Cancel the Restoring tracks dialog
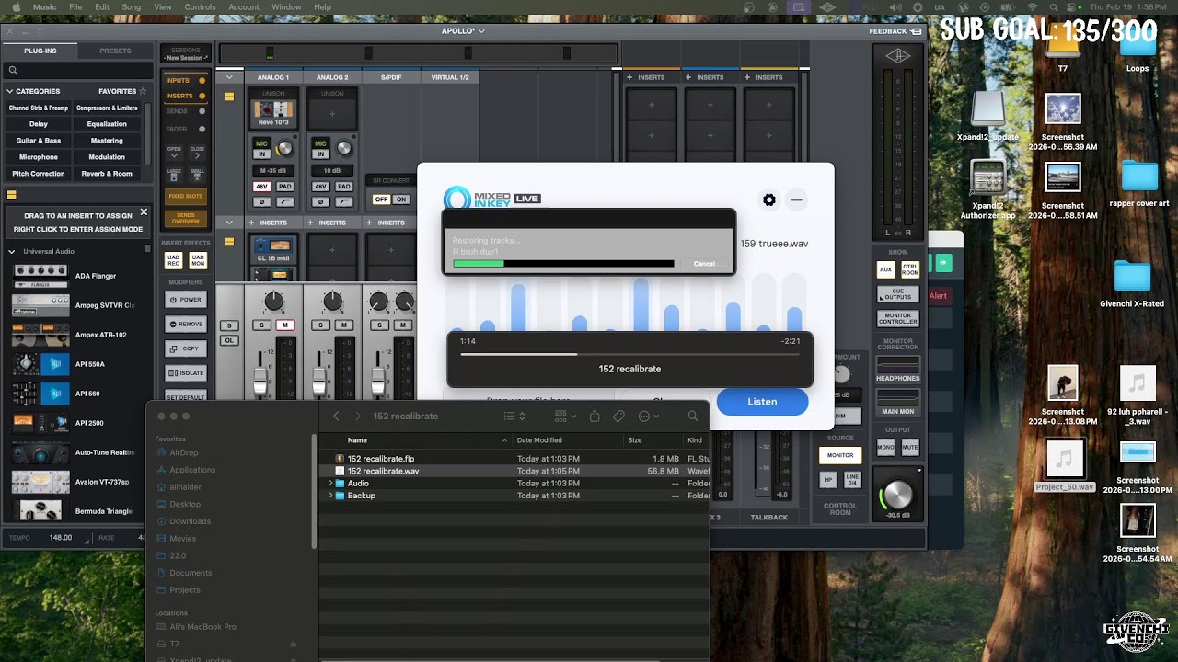 (704, 264)
